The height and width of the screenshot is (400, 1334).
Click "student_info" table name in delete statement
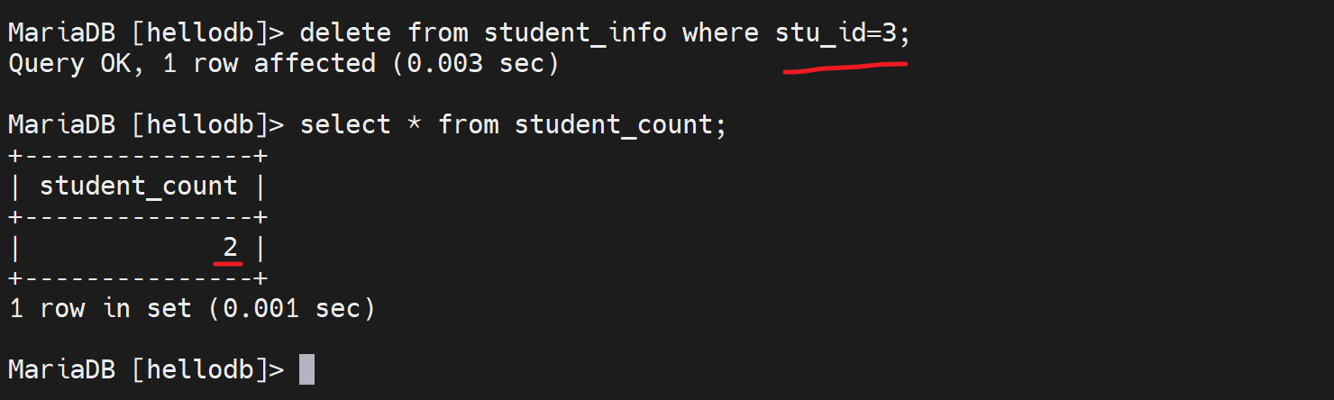coord(575,33)
